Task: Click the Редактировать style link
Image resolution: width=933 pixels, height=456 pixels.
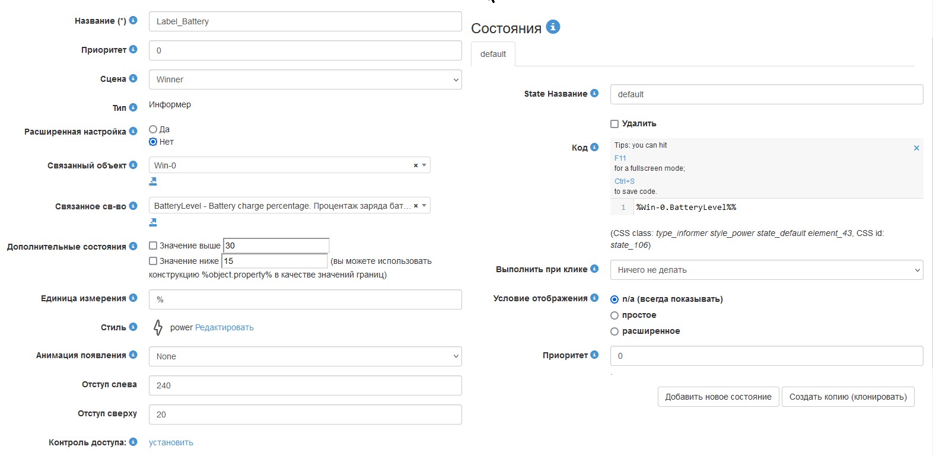Action: pyautogui.click(x=224, y=327)
